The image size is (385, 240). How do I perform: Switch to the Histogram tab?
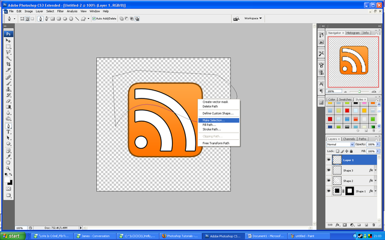[x=353, y=33]
